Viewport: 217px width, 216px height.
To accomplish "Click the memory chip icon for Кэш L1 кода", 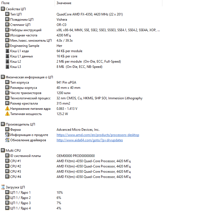I will point(7,51).
